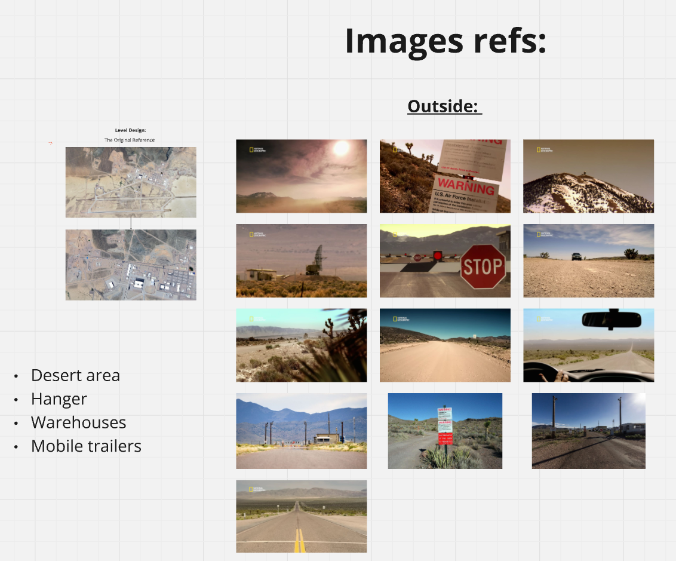
Task: Click the U.S. Air Force warning sign photo
Action: coord(445,176)
